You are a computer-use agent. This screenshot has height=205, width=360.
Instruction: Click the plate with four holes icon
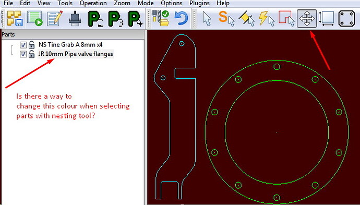[x=346, y=18]
